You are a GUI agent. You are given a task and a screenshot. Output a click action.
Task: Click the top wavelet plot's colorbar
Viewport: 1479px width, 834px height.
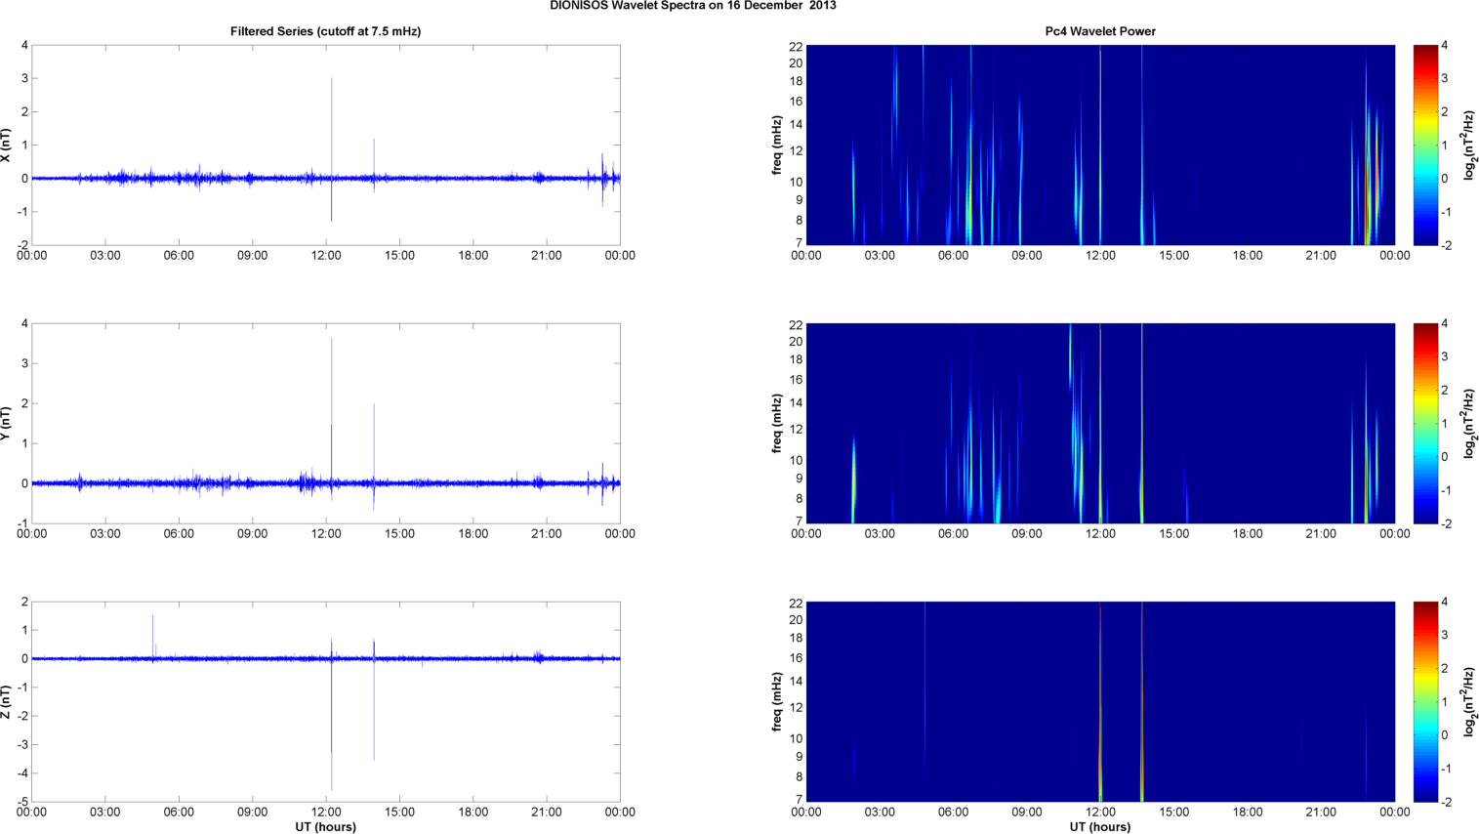point(1425,145)
